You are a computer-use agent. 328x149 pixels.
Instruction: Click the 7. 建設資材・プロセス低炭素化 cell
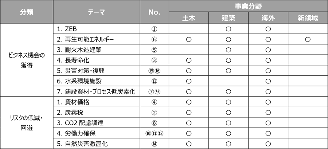tap(97, 91)
